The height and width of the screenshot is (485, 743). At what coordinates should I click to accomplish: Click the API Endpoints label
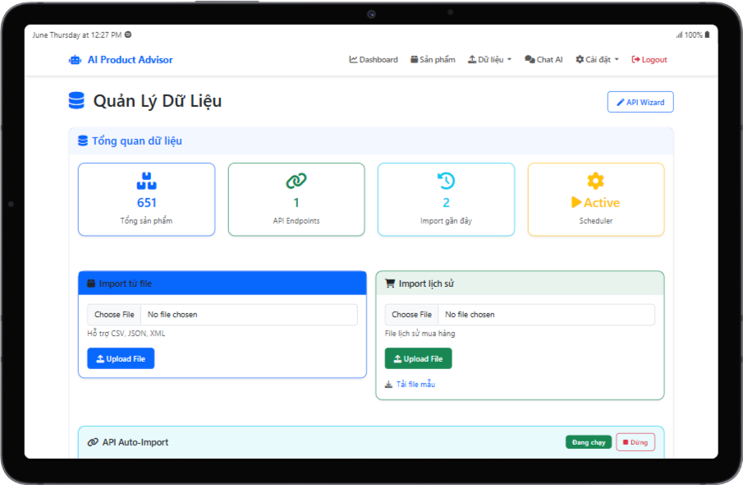296,220
